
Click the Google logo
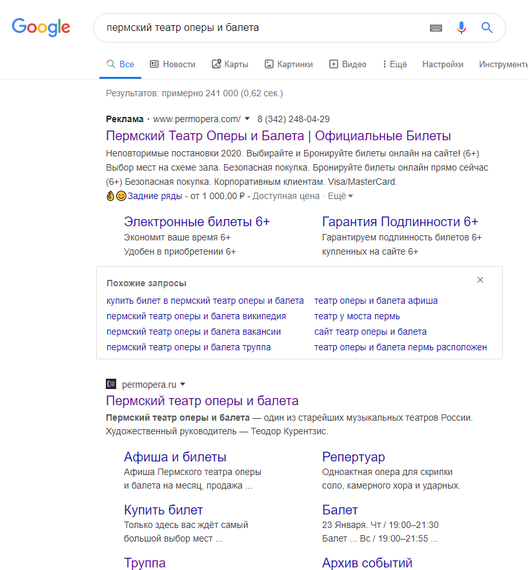click(x=41, y=27)
